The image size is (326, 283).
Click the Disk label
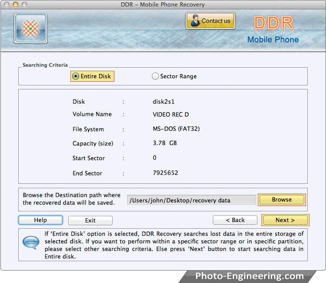[x=78, y=101]
